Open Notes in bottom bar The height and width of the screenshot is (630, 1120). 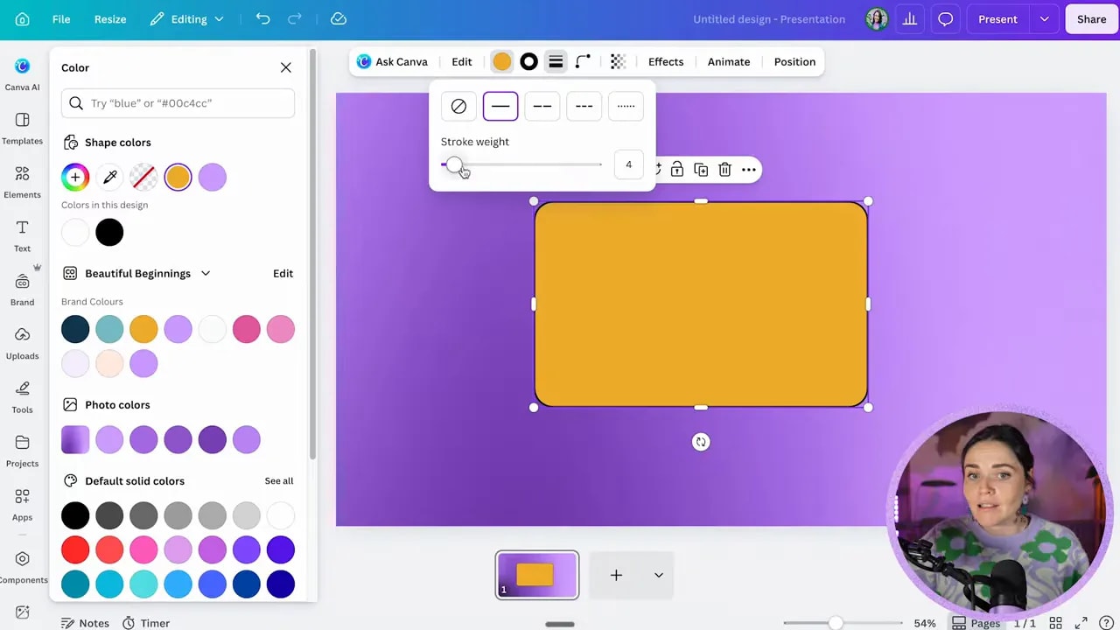(85, 623)
